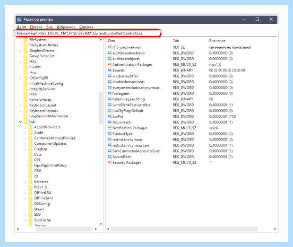Click the Registry Editor title bar icon
The image size is (293, 247).
[19, 19]
